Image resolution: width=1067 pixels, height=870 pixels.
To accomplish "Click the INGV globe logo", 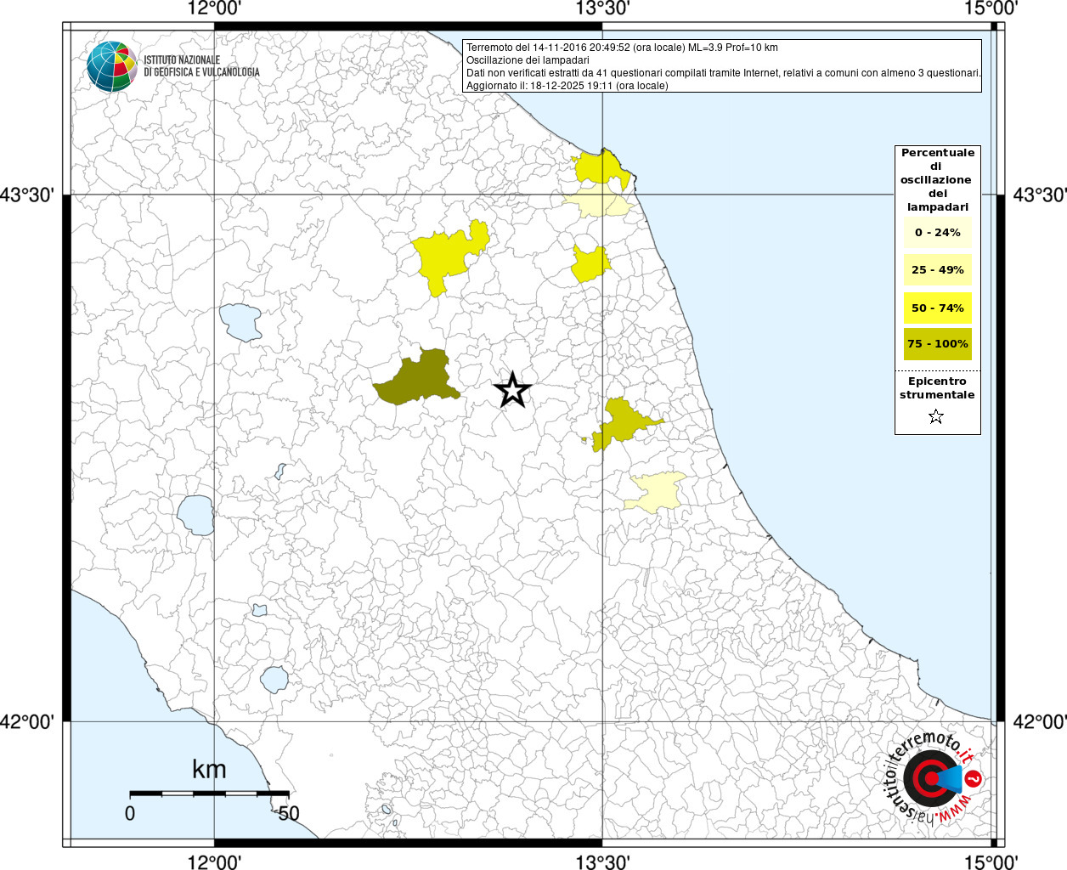I will click(x=111, y=66).
